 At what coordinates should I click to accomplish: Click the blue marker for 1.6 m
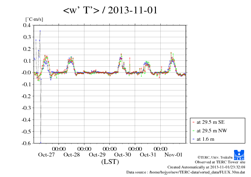pos(193,139)
